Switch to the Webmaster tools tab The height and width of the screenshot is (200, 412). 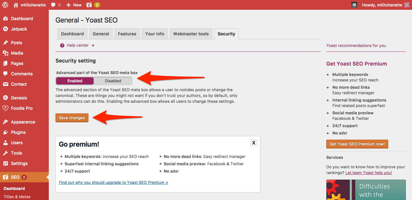tap(191, 34)
